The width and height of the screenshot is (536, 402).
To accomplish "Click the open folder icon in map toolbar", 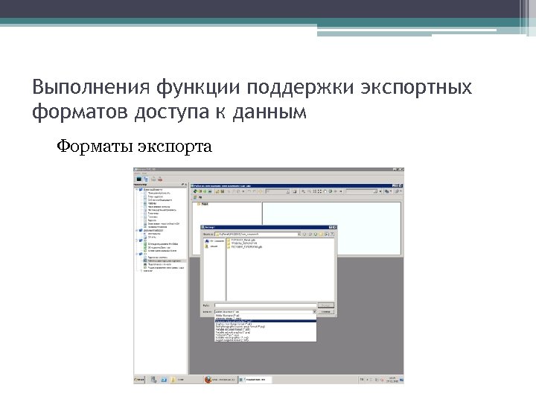I will (x=217, y=191).
